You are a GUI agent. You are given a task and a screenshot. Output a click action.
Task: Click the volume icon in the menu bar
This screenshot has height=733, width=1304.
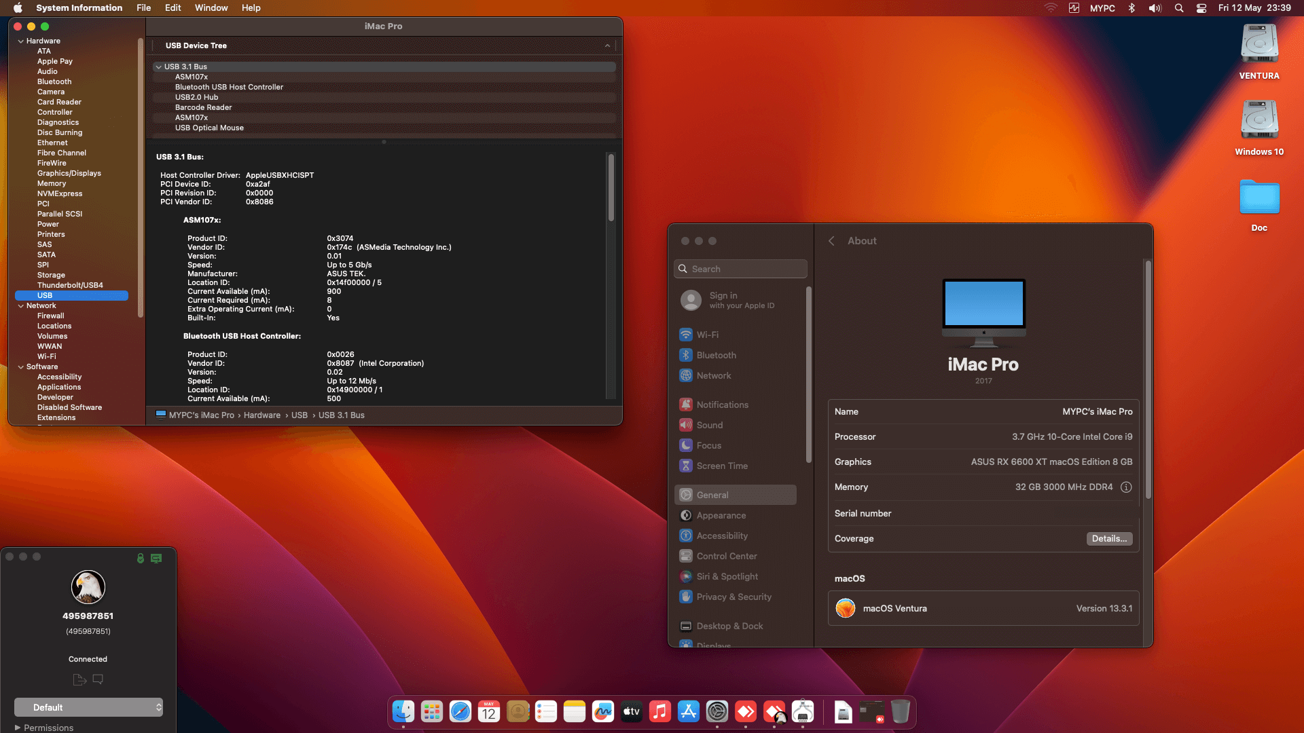[x=1155, y=8]
